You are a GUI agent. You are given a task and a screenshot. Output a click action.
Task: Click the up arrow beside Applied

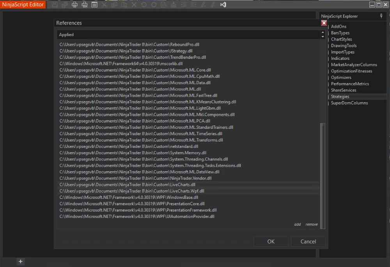[323, 32]
